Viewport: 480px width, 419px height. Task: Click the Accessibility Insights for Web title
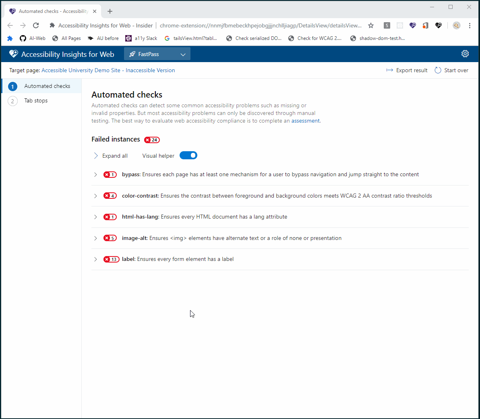(68, 54)
